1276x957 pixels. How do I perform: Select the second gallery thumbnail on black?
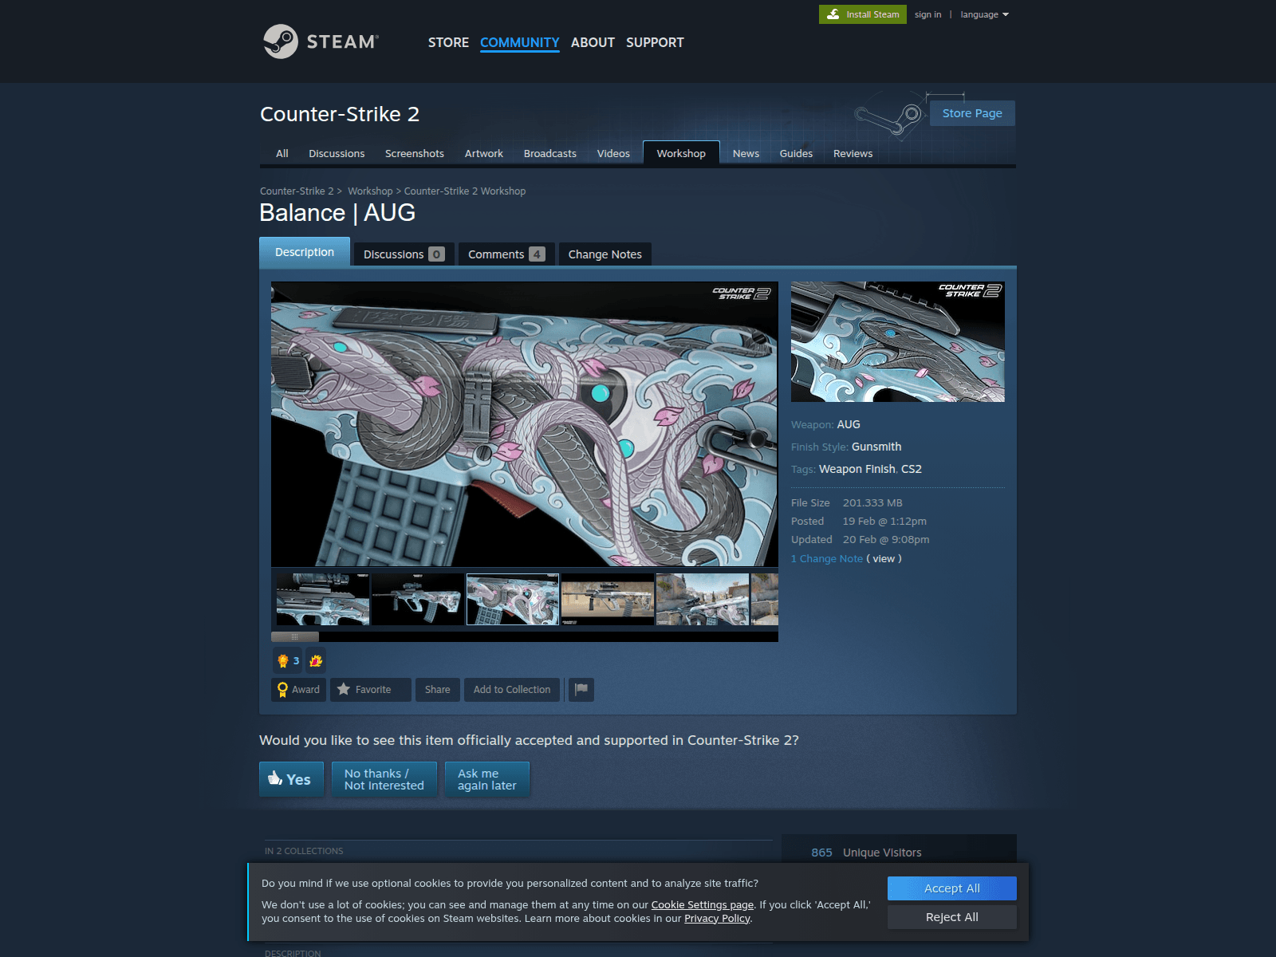pyautogui.click(x=418, y=599)
